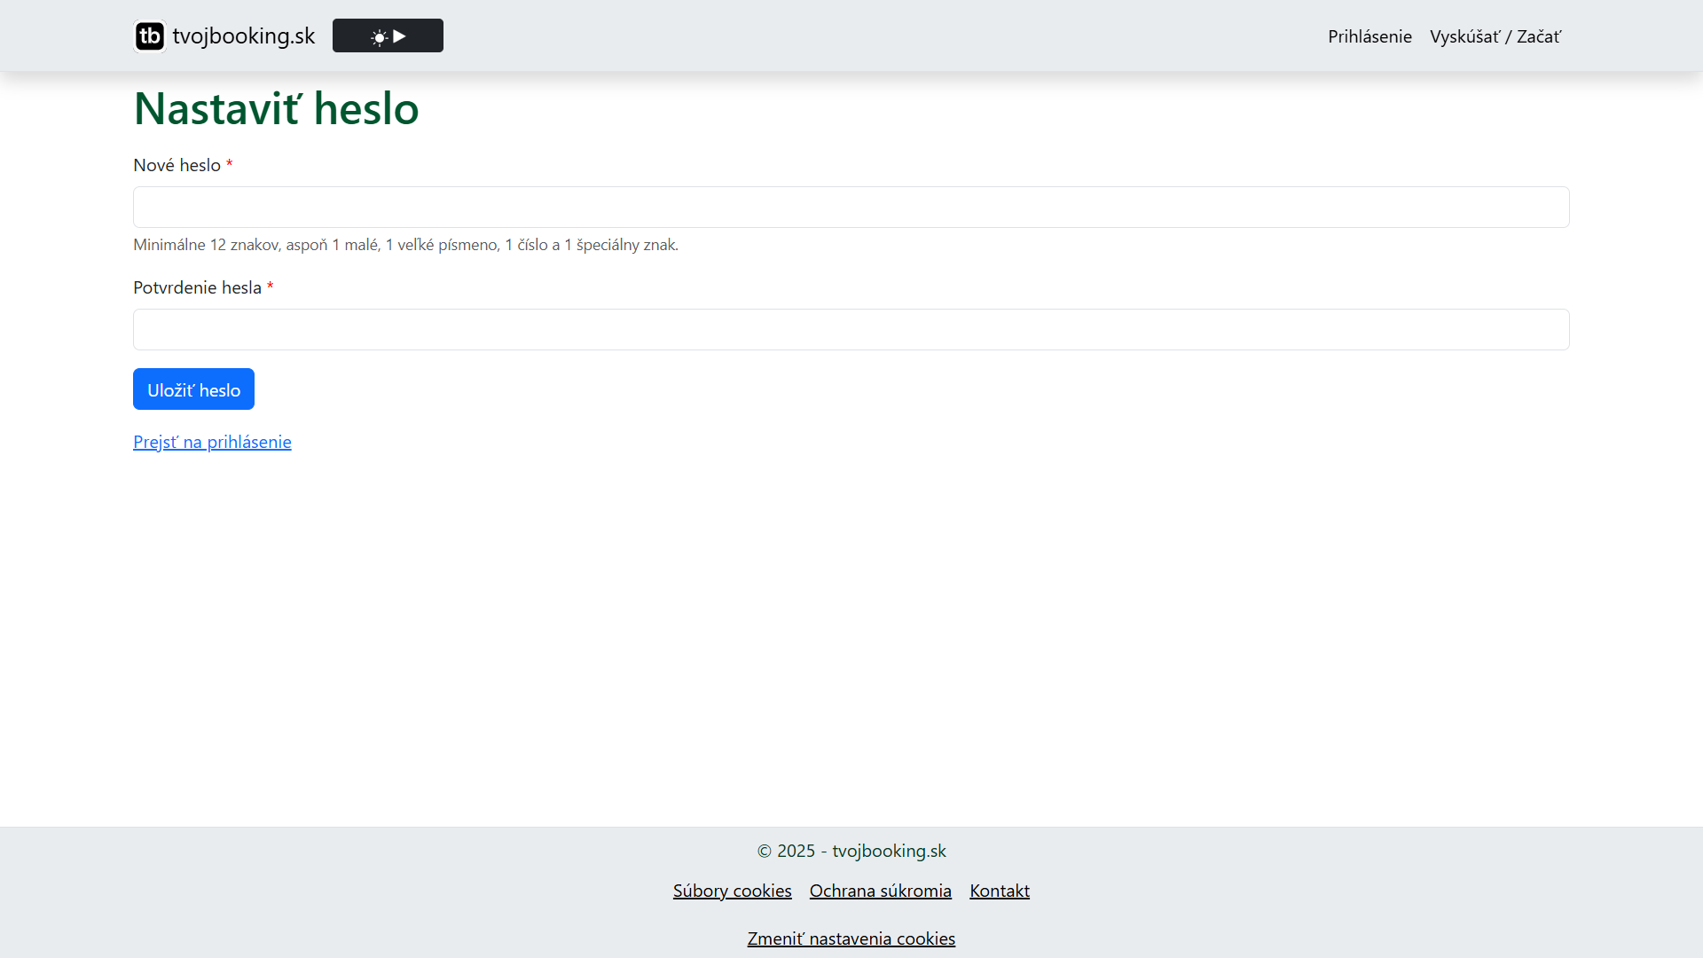Click the tvojbooking.sk brand name

pos(244,36)
